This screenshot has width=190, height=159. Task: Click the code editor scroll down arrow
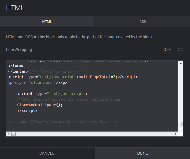pos(181,129)
